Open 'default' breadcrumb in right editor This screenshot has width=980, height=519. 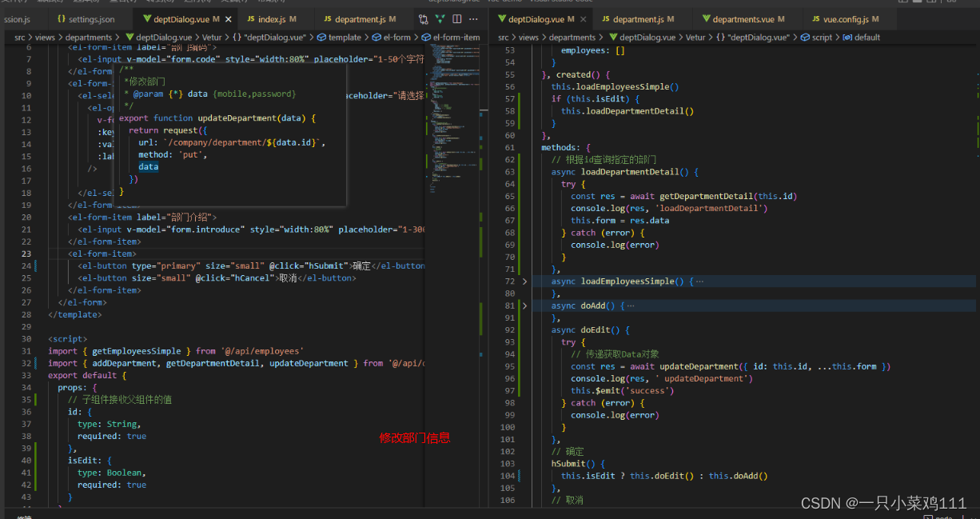point(861,38)
